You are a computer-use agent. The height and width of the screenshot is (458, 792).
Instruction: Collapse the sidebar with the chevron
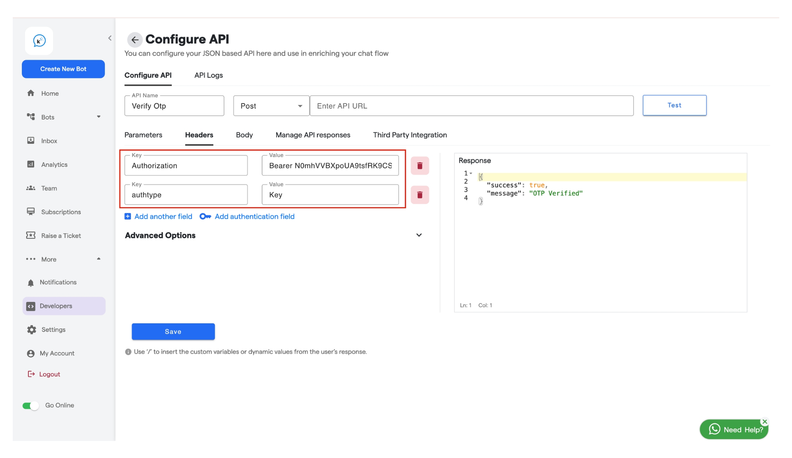point(110,38)
